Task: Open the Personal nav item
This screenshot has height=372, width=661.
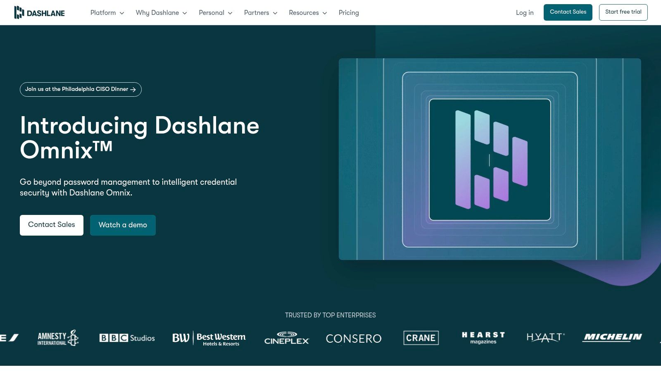Action: 212,13
